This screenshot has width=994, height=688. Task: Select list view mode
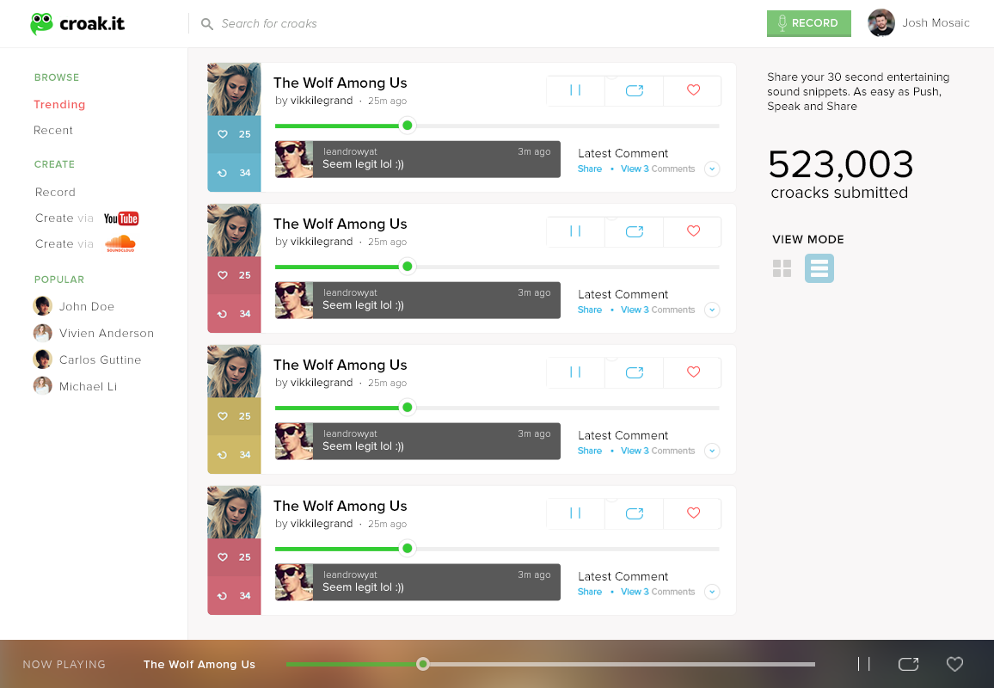pos(819,268)
